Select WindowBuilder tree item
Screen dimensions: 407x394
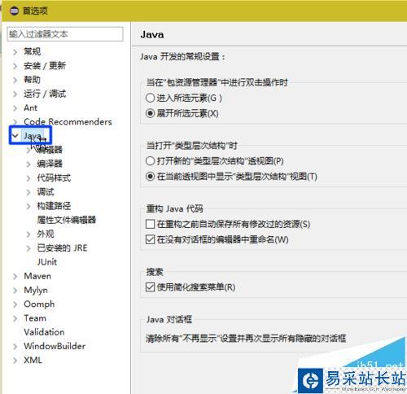click(55, 346)
